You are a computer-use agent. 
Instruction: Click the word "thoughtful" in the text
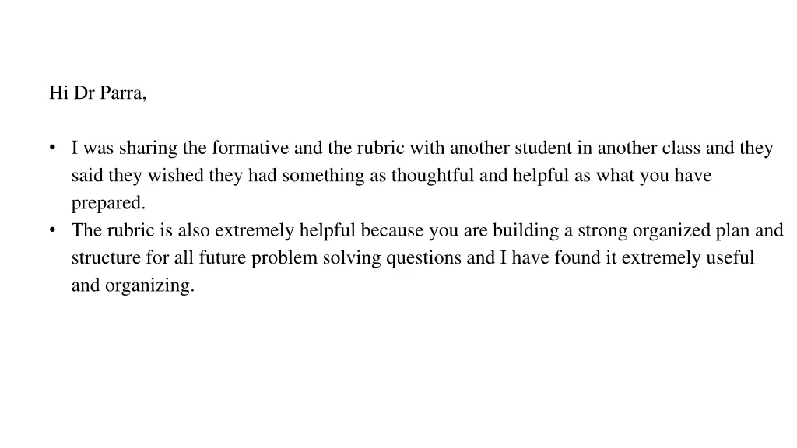tap(433, 175)
